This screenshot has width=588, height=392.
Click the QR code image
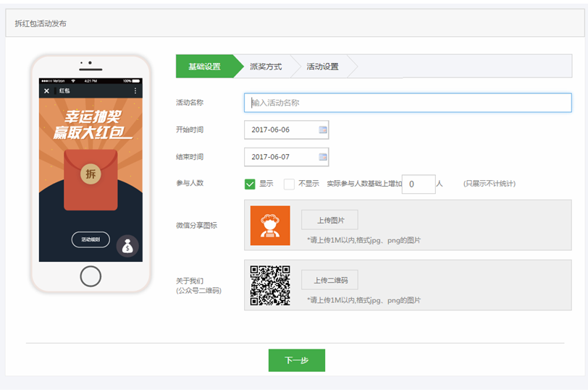[270, 284]
